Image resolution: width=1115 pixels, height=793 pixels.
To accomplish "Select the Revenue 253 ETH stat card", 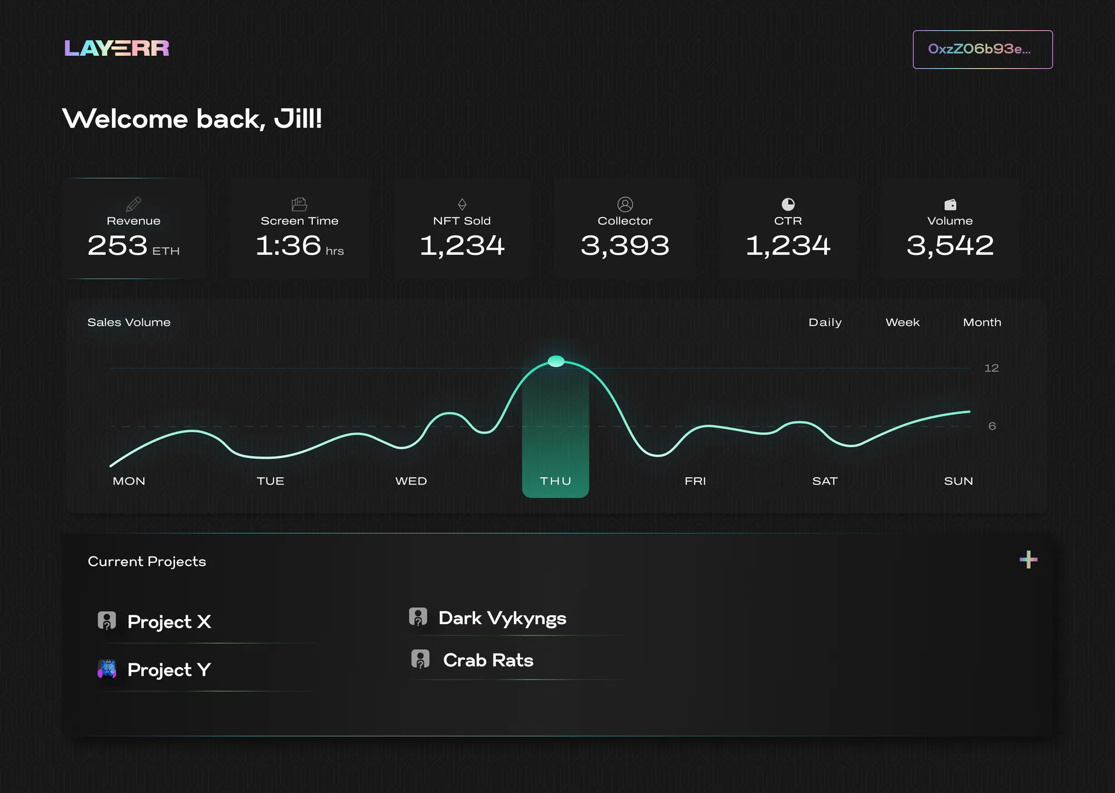I will coord(134,229).
